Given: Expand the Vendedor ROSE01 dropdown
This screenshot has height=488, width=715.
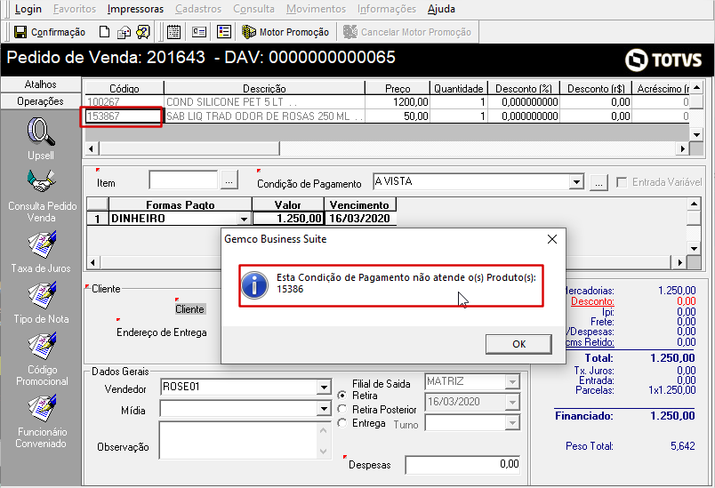Looking at the screenshot, I should 324,388.
